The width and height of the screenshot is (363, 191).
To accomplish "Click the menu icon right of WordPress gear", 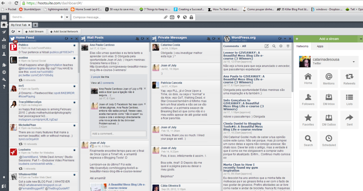I will (x=288, y=46).
